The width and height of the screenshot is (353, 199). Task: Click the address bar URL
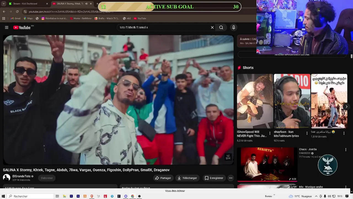point(71,12)
